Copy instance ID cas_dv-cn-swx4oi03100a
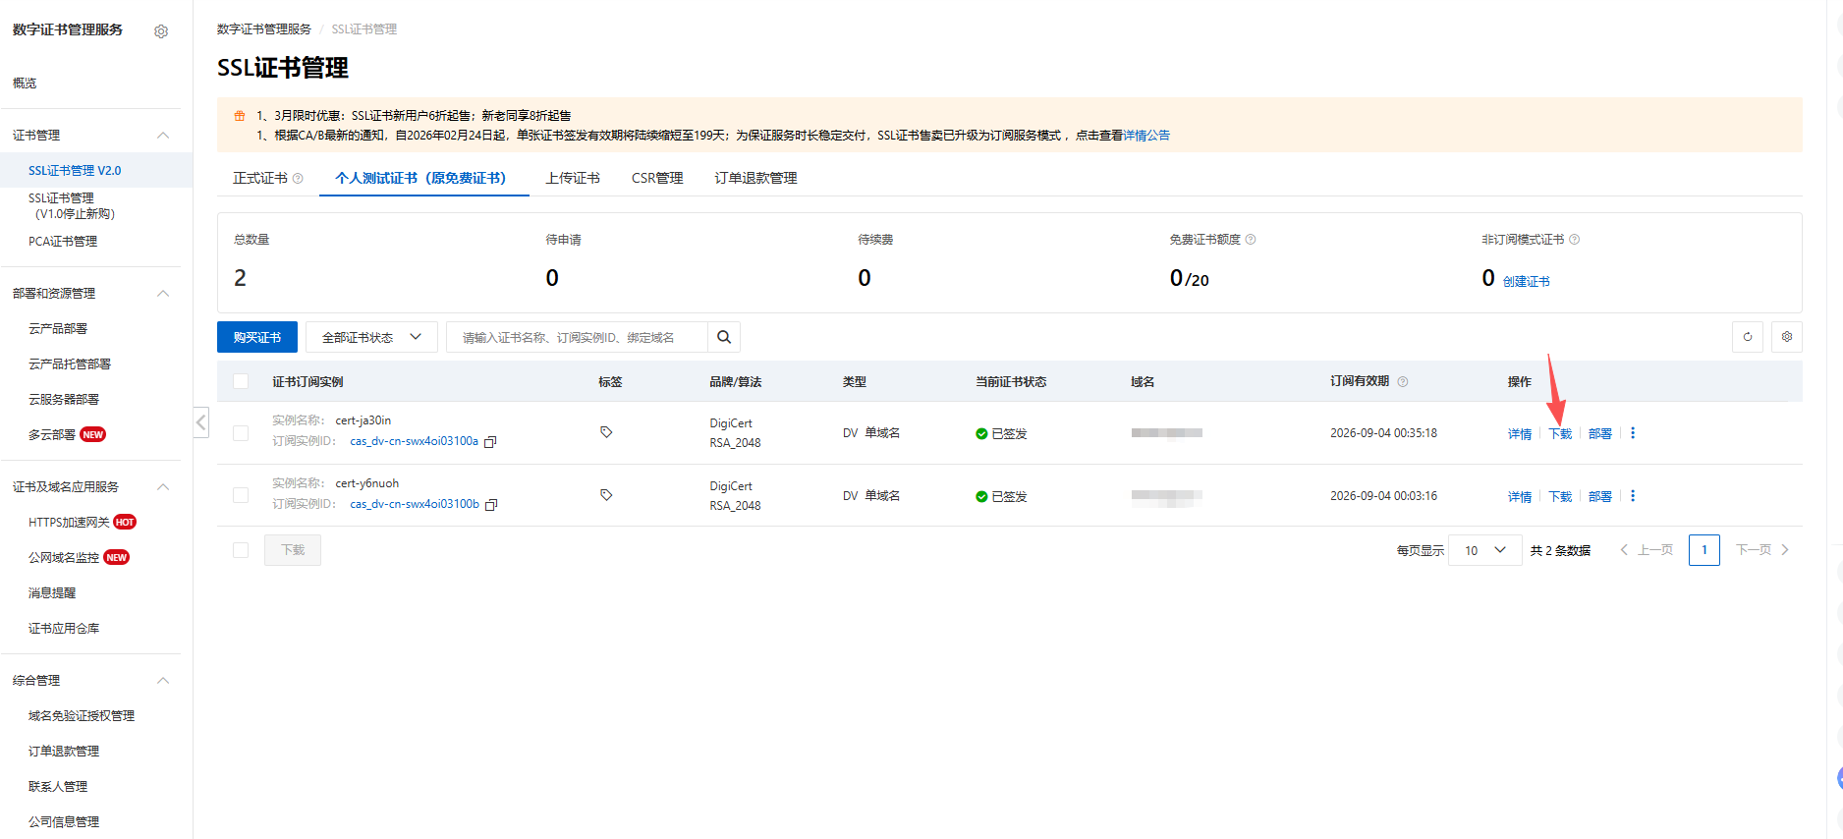1843x839 pixels. 490,442
